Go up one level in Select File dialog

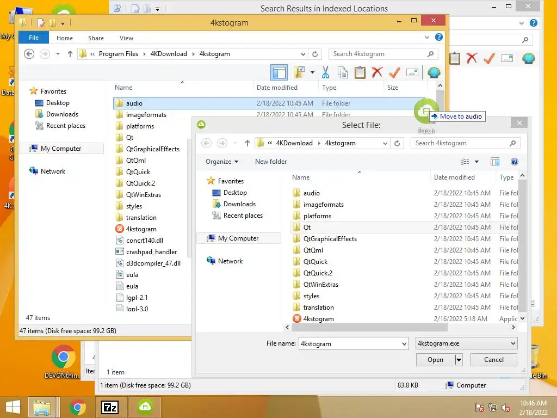point(247,143)
